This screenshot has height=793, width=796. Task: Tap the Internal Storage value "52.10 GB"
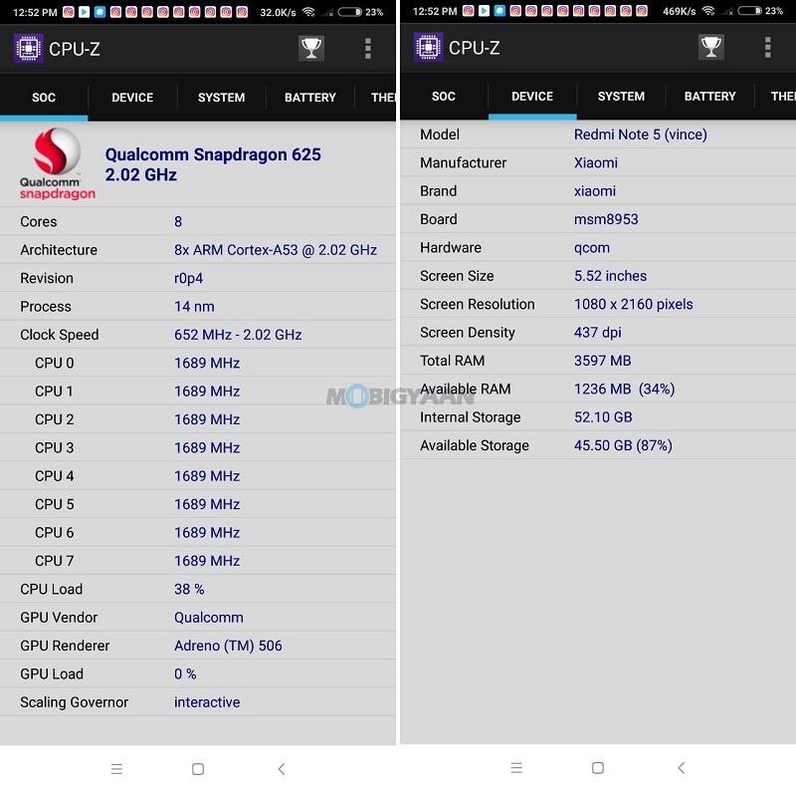(x=604, y=417)
